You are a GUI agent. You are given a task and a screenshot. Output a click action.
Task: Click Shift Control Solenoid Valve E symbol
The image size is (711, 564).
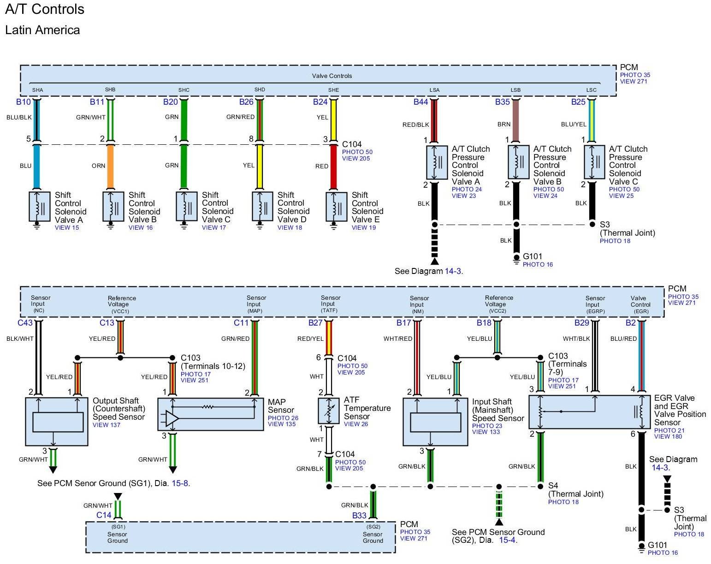336,206
